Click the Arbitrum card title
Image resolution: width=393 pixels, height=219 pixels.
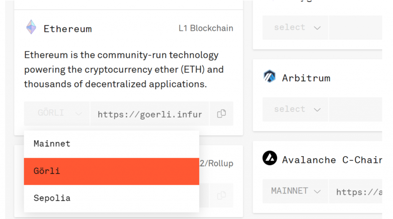coord(306,78)
